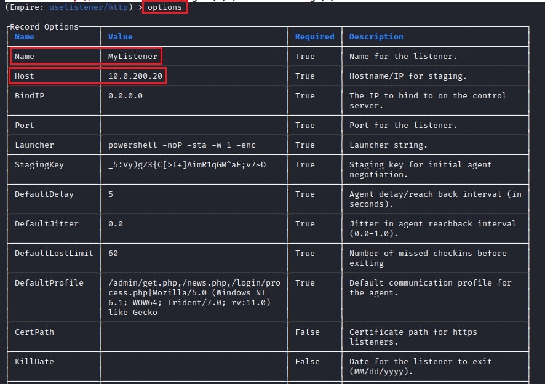This screenshot has width=545, height=384.
Task: Click description 'Default communication profile for the agent.'
Action: [431, 287]
